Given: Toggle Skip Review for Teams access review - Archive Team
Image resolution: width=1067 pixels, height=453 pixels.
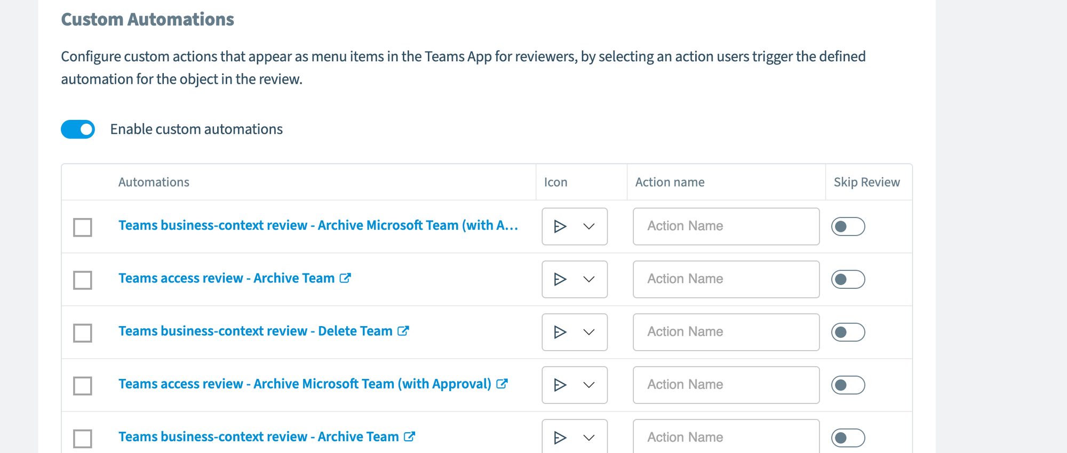Looking at the screenshot, I should (848, 279).
